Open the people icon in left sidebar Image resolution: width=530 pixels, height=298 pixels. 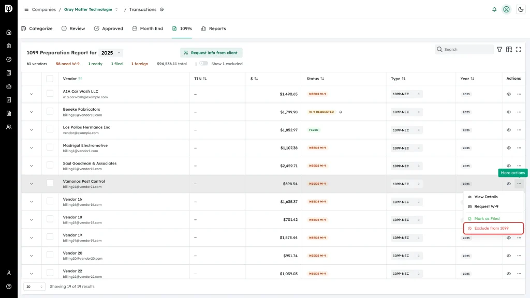9,127
